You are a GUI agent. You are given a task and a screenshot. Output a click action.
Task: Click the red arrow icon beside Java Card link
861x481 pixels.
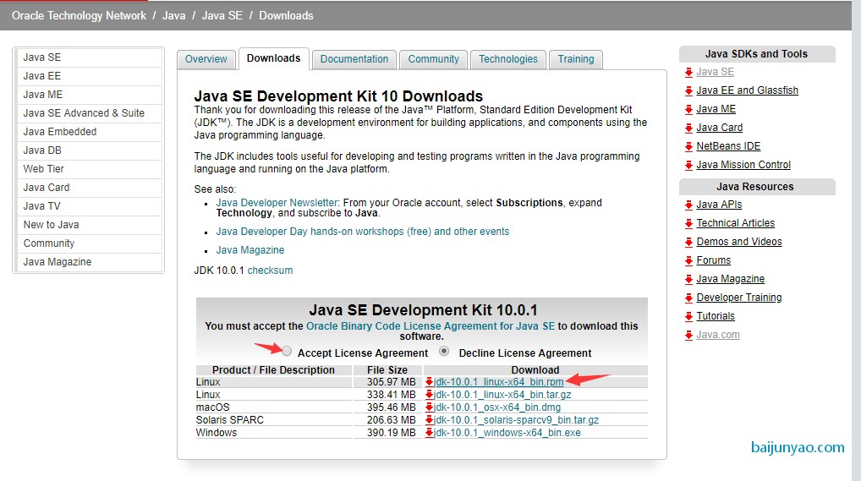pos(688,128)
